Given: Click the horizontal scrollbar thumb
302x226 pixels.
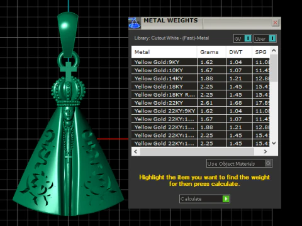Looking at the screenshot, I should (x=197, y=151).
